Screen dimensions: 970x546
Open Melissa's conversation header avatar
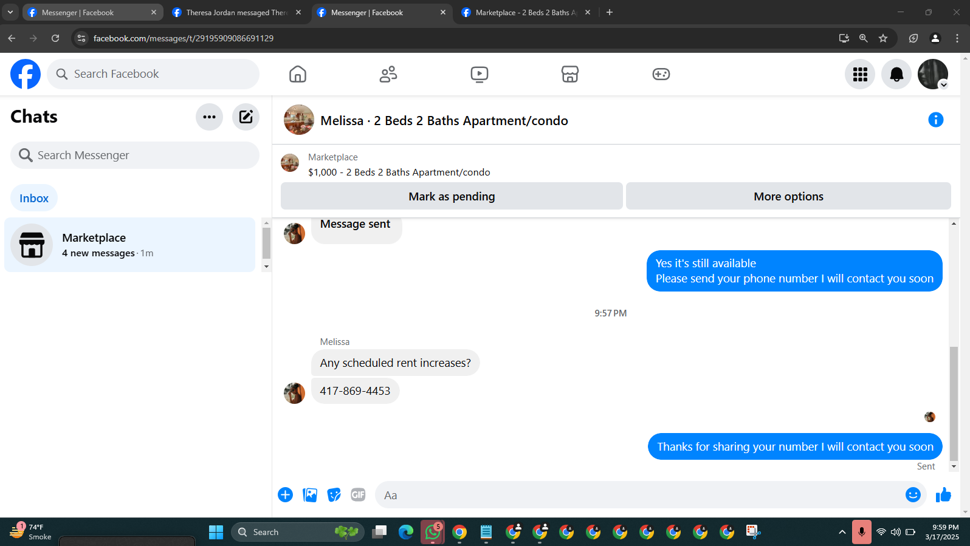click(299, 120)
